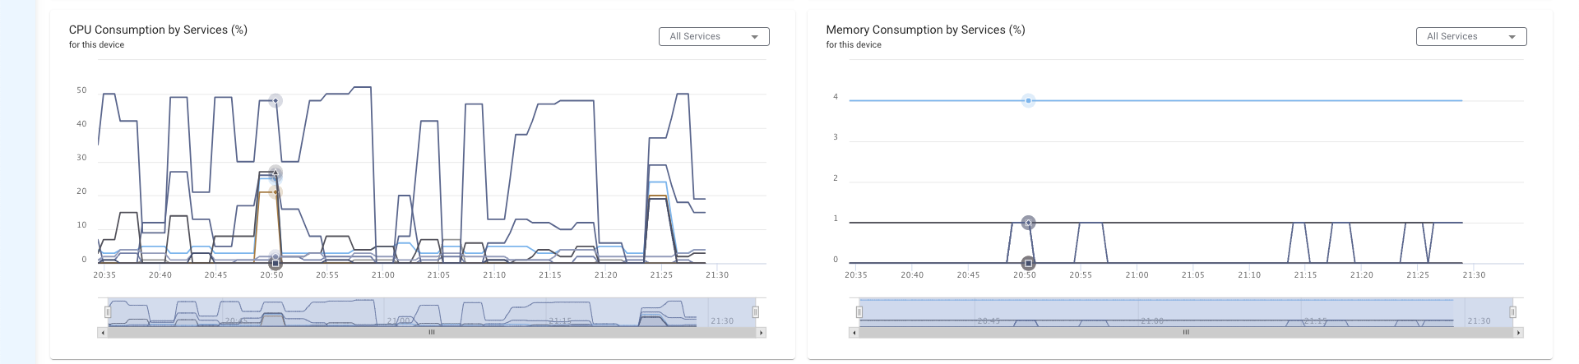Click the CPU chart scrollbar grip
1579x364 pixels.
pos(431,333)
